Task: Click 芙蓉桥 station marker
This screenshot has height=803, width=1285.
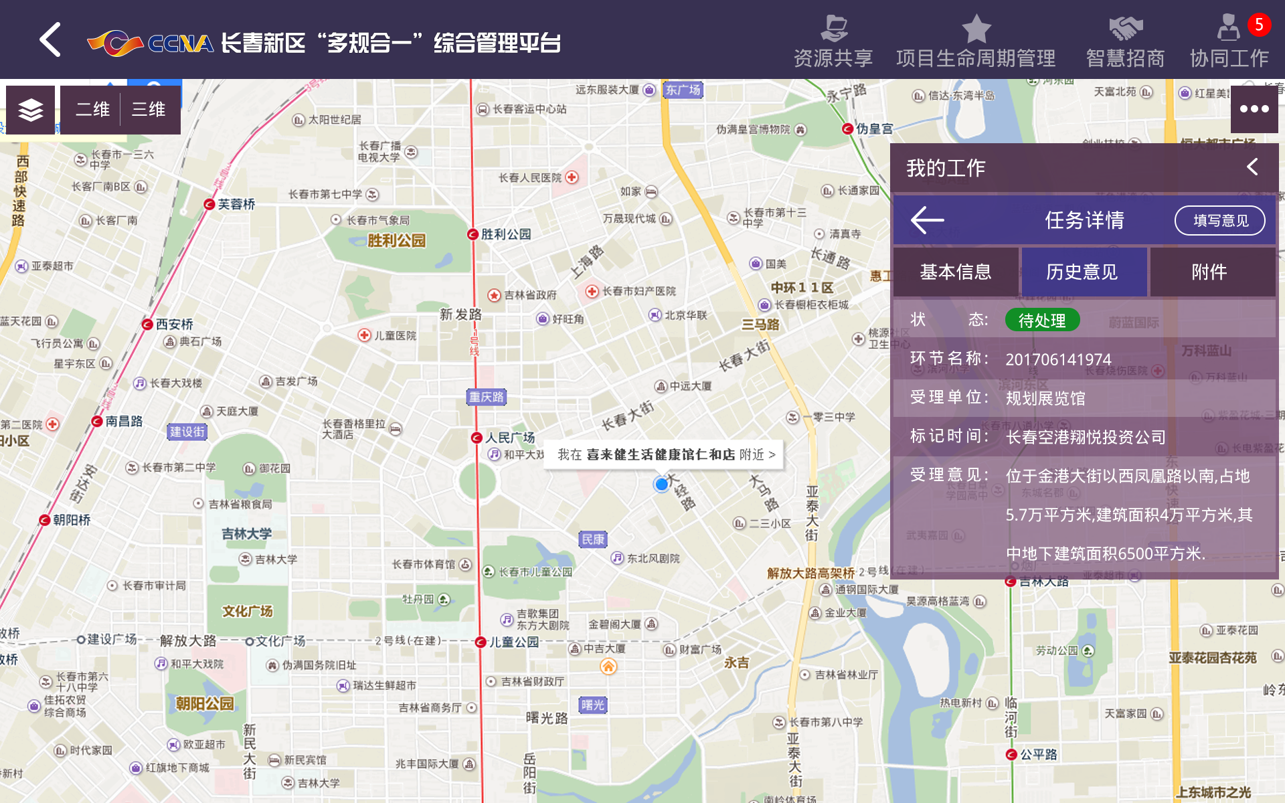Action: (209, 204)
